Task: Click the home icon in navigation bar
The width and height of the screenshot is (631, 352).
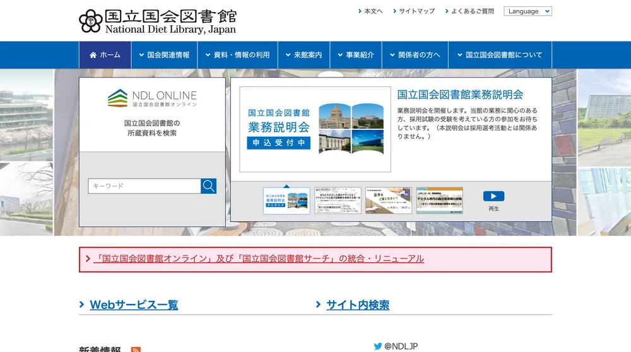Action: pos(93,55)
